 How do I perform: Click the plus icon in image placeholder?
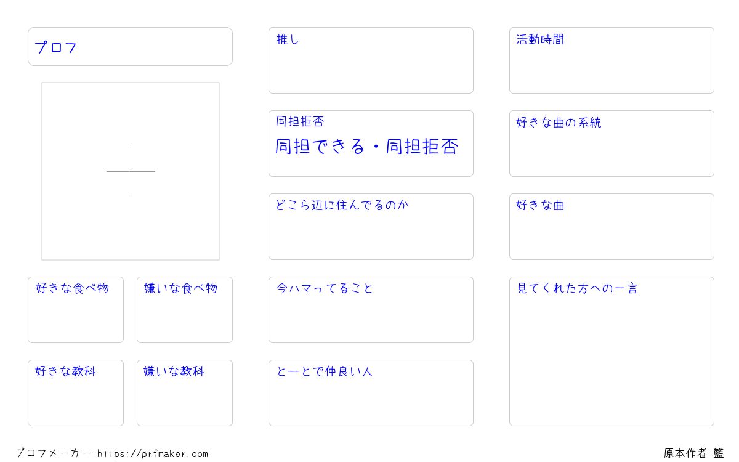pos(131,171)
